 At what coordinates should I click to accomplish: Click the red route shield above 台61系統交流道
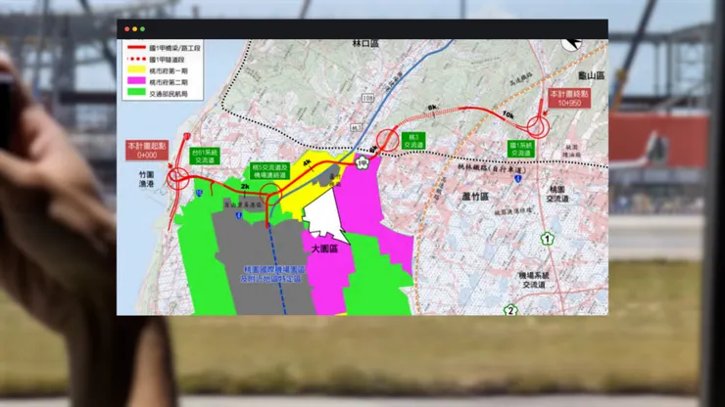[x=187, y=136]
